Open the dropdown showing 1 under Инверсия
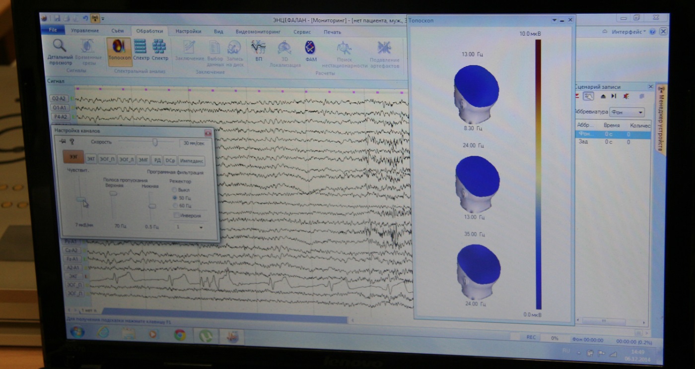The image size is (695, 369). [x=189, y=227]
